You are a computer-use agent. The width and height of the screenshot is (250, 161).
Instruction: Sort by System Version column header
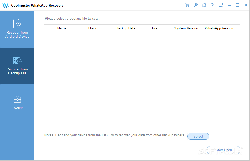[188, 28]
